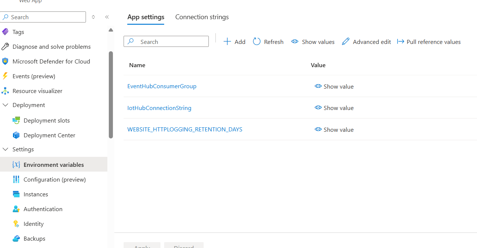Collapse the Deployment section chevron
Image resolution: width=477 pixels, height=248 pixels.
(x=6, y=105)
